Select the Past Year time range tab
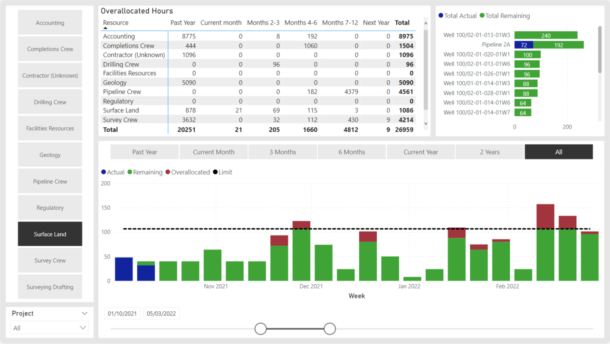The height and width of the screenshot is (344, 610). tap(144, 152)
